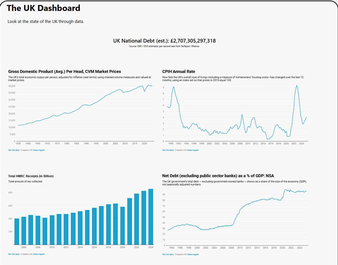Follow the Datawrapper link below the HMRC Receipts chart
338x265 pixels.
[39, 254]
